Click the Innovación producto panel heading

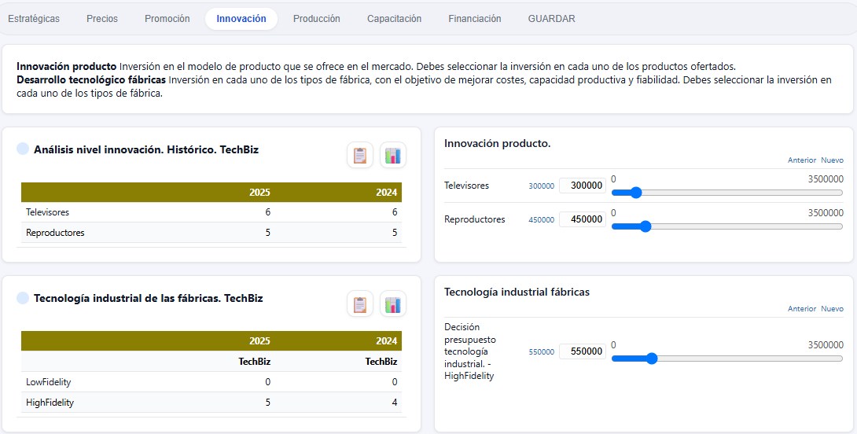pos(498,144)
